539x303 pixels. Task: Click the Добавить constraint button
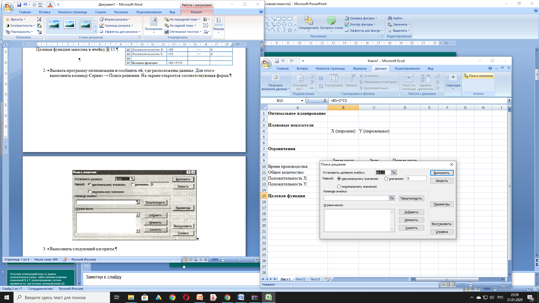pyautogui.click(x=411, y=212)
